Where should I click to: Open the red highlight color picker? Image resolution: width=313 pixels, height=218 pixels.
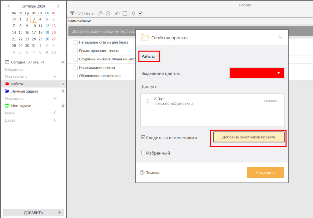(257, 73)
